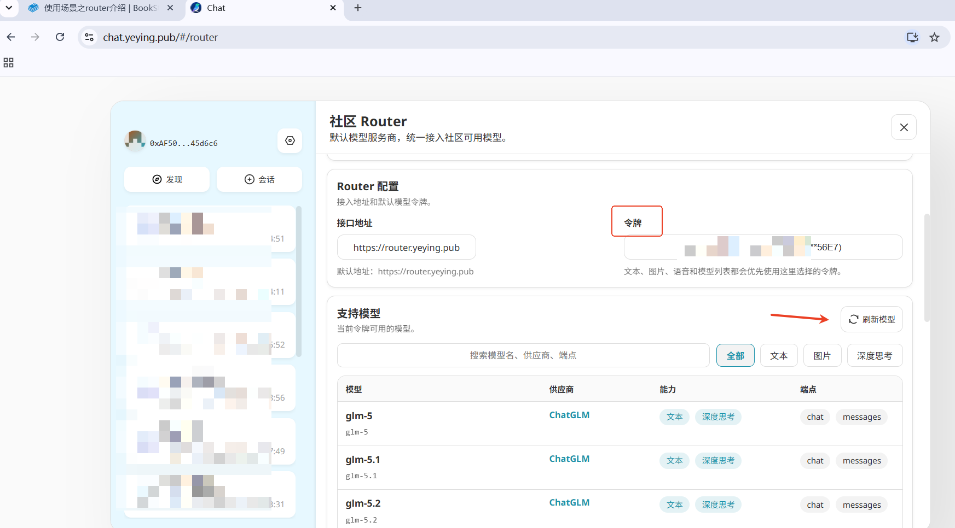
Task: Open a new browser tab
Action: (x=358, y=8)
